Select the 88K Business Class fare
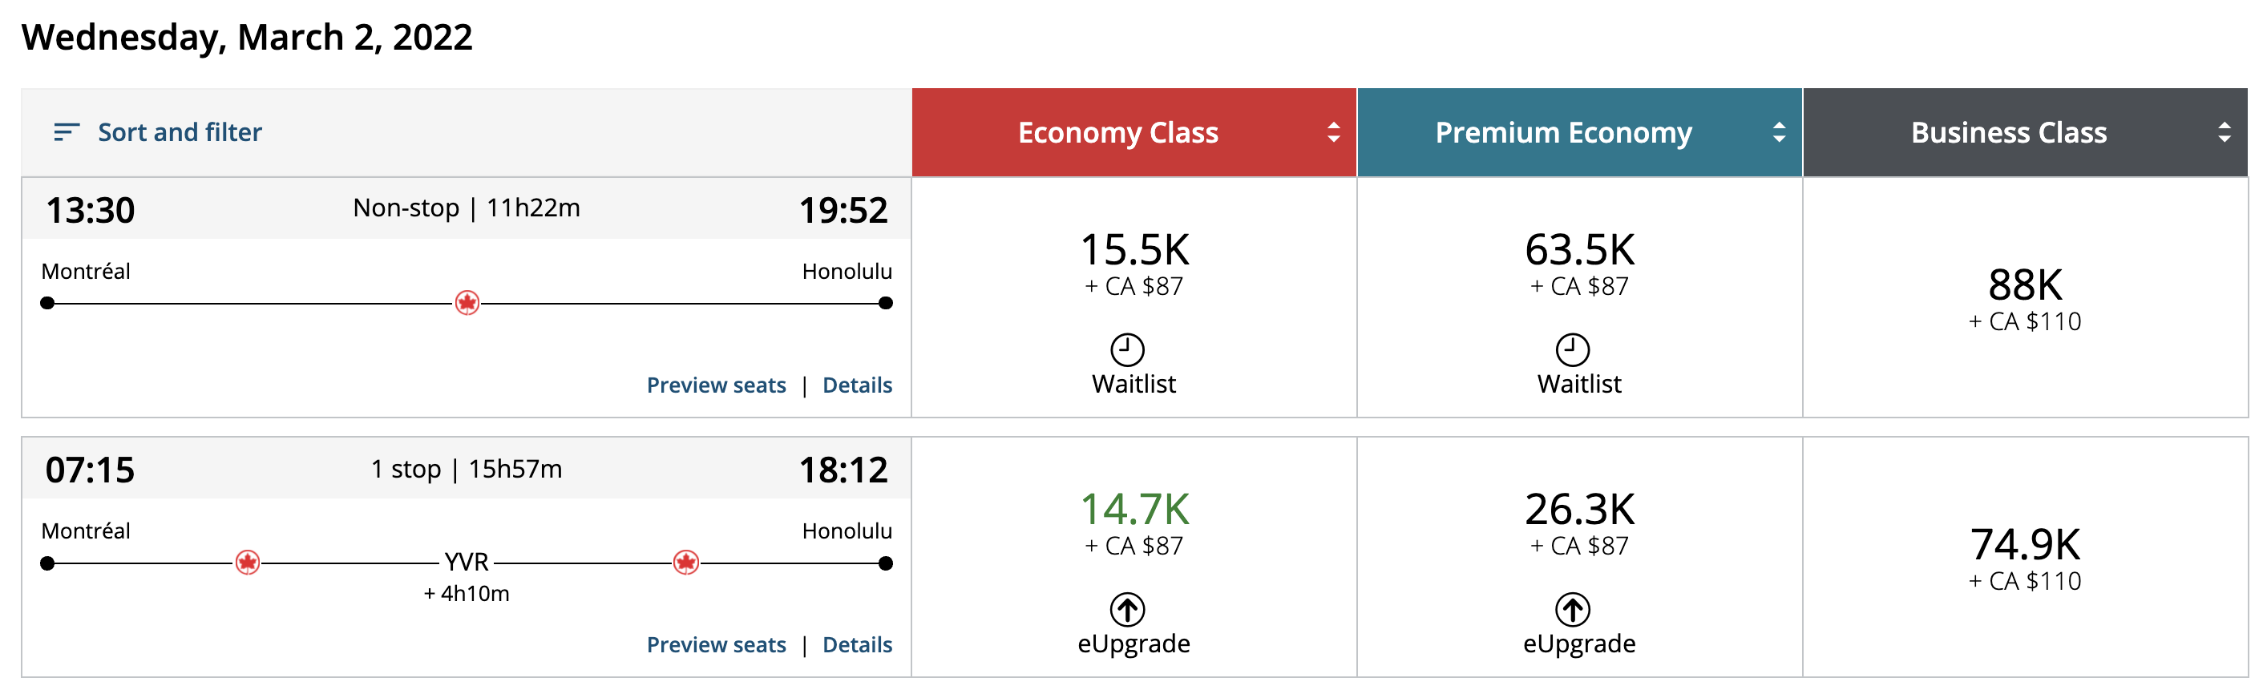 point(2024,297)
